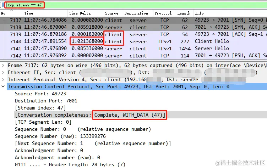Expand Internet Protocol Version 4 node

coord(3,79)
